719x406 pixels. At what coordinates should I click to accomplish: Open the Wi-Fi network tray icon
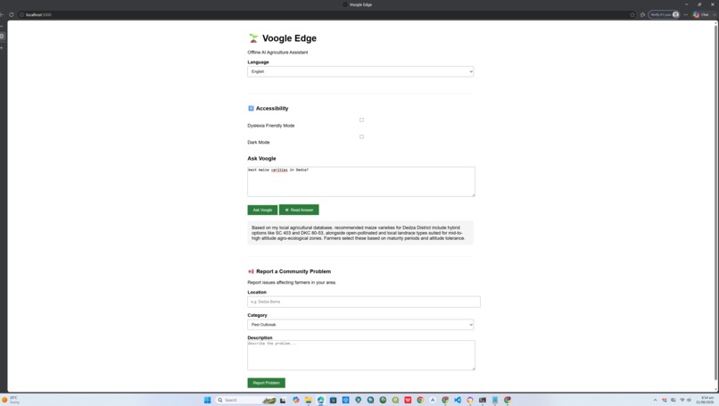[682, 400]
